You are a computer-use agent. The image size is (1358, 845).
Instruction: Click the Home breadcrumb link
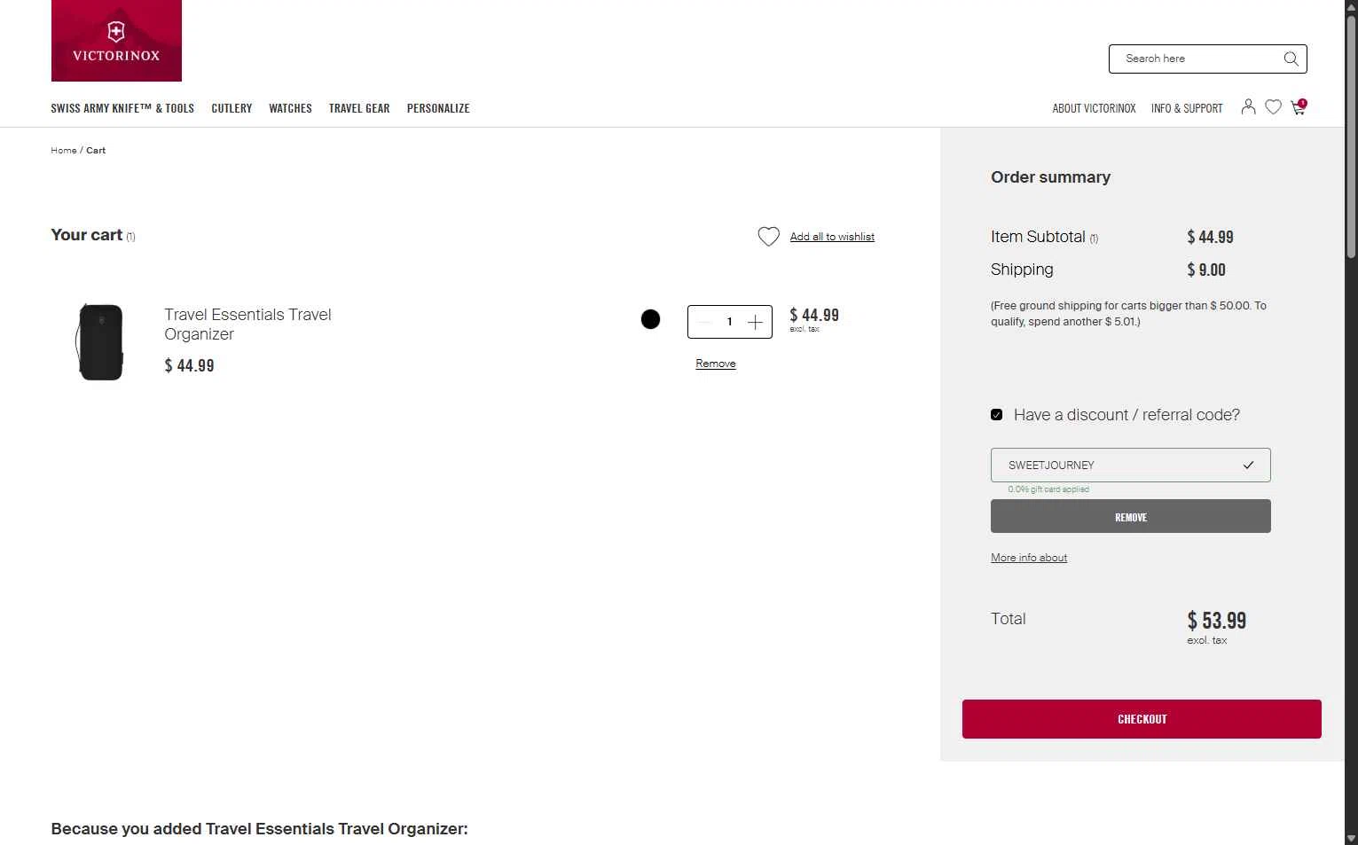coord(64,151)
